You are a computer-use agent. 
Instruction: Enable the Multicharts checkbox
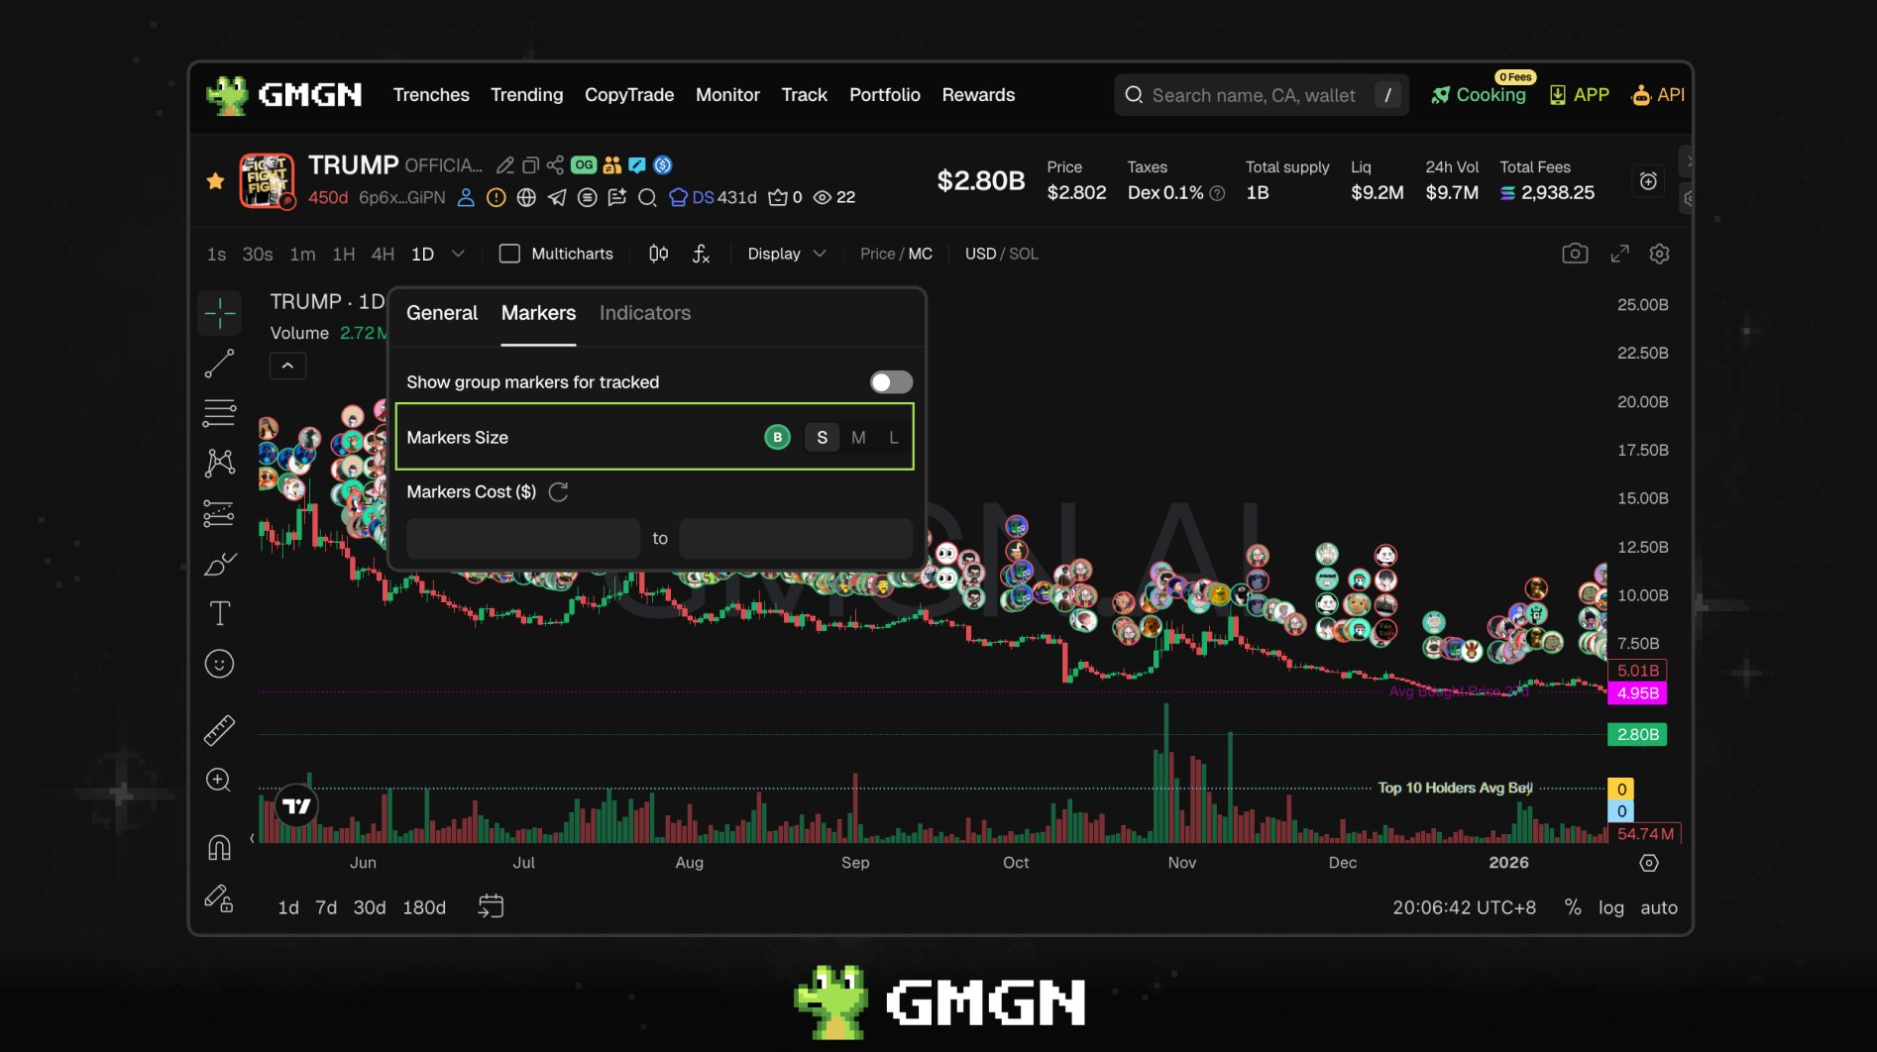(509, 254)
